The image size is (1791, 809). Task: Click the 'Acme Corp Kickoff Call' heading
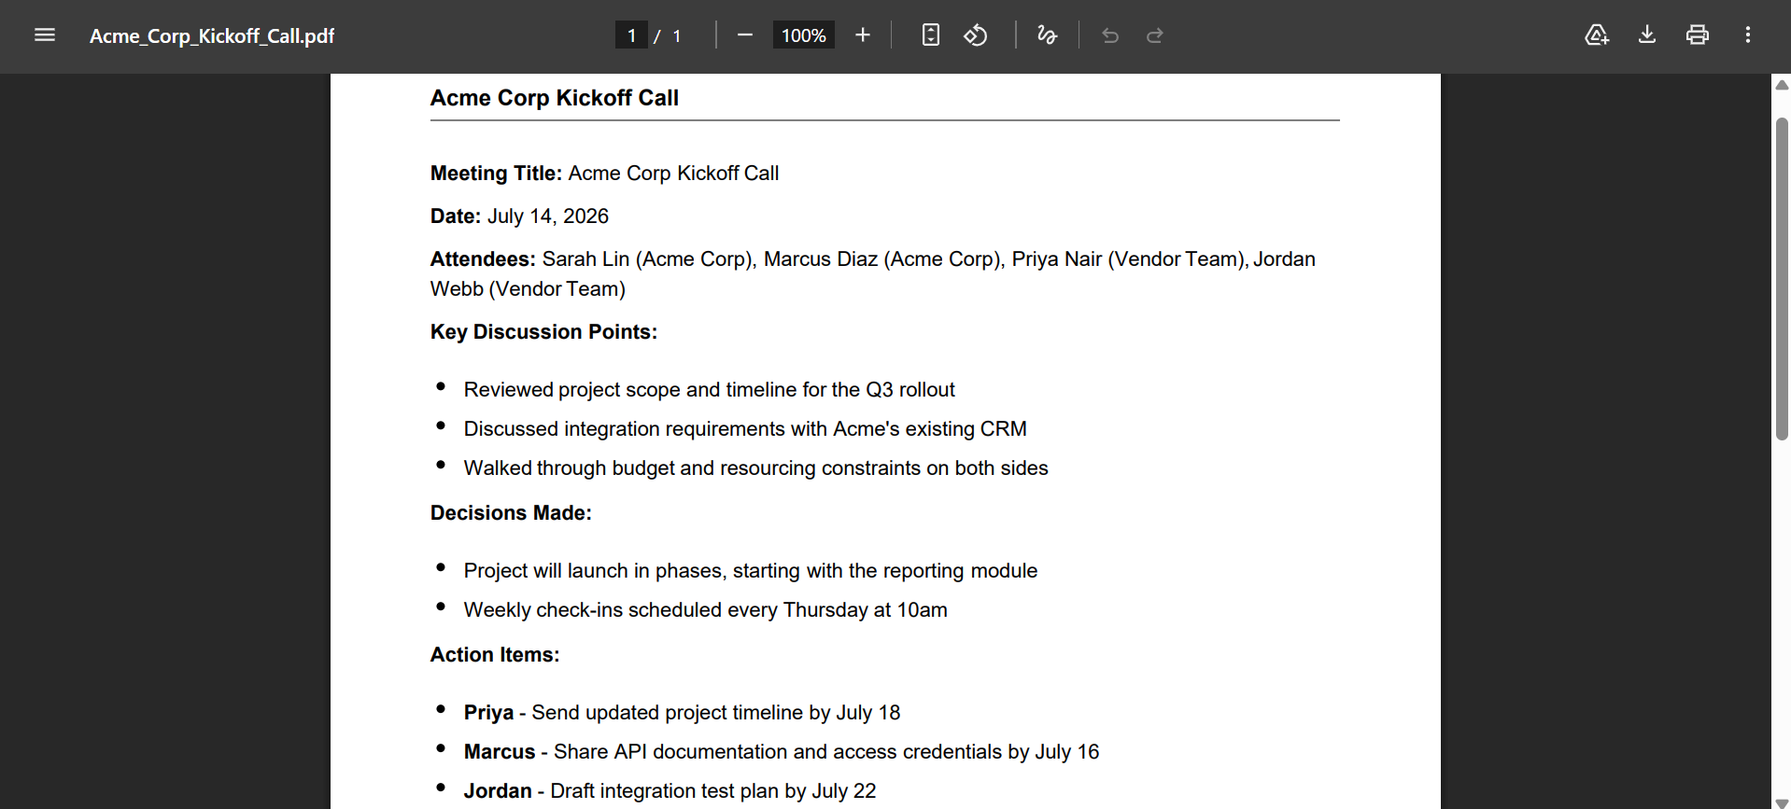pyautogui.click(x=554, y=98)
